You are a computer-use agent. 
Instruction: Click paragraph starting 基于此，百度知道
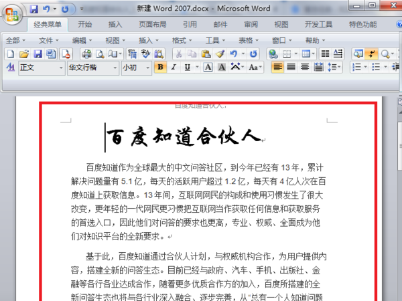[x=199, y=277]
